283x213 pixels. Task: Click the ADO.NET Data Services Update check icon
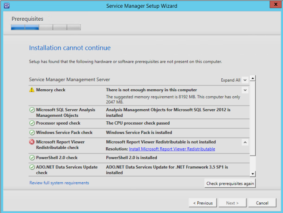(x=32, y=167)
